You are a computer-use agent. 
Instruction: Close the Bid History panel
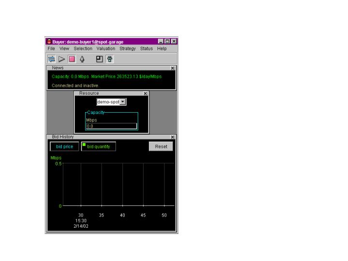tap(173, 137)
